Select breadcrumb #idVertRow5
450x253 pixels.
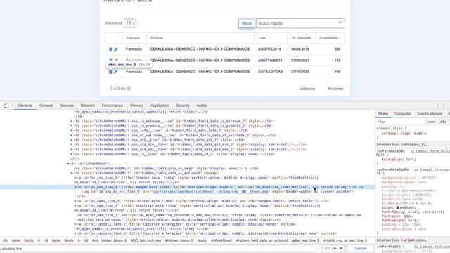[221, 240]
